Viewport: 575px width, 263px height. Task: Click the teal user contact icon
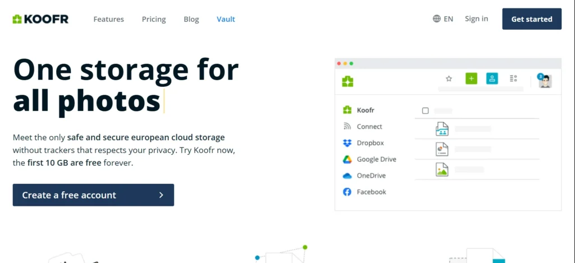coord(492,79)
